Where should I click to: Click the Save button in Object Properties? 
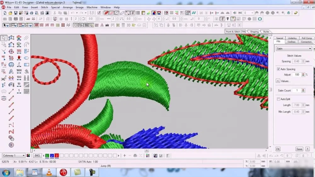(x=299, y=149)
